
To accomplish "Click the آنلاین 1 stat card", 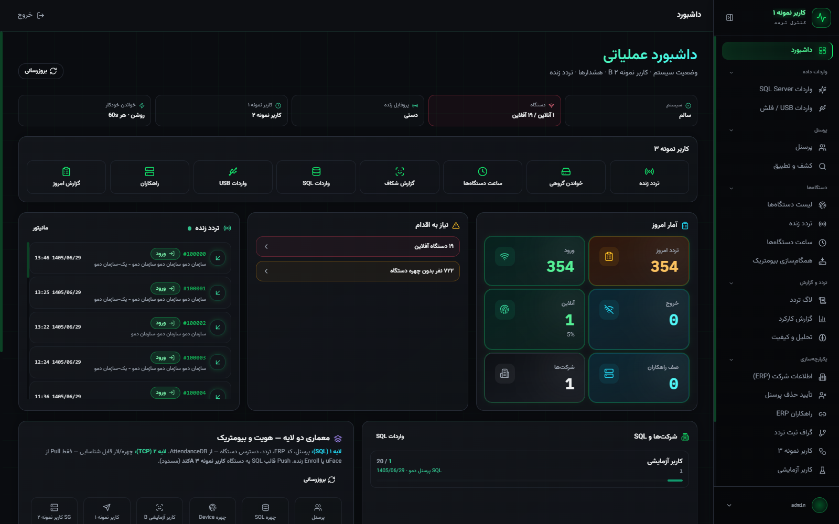I will click(x=534, y=319).
